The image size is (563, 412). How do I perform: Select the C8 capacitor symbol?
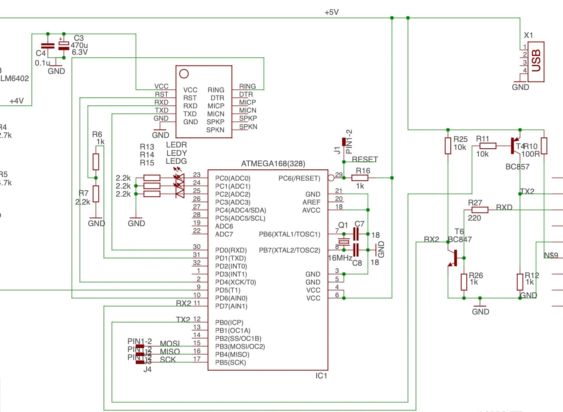tap(356, 250)
